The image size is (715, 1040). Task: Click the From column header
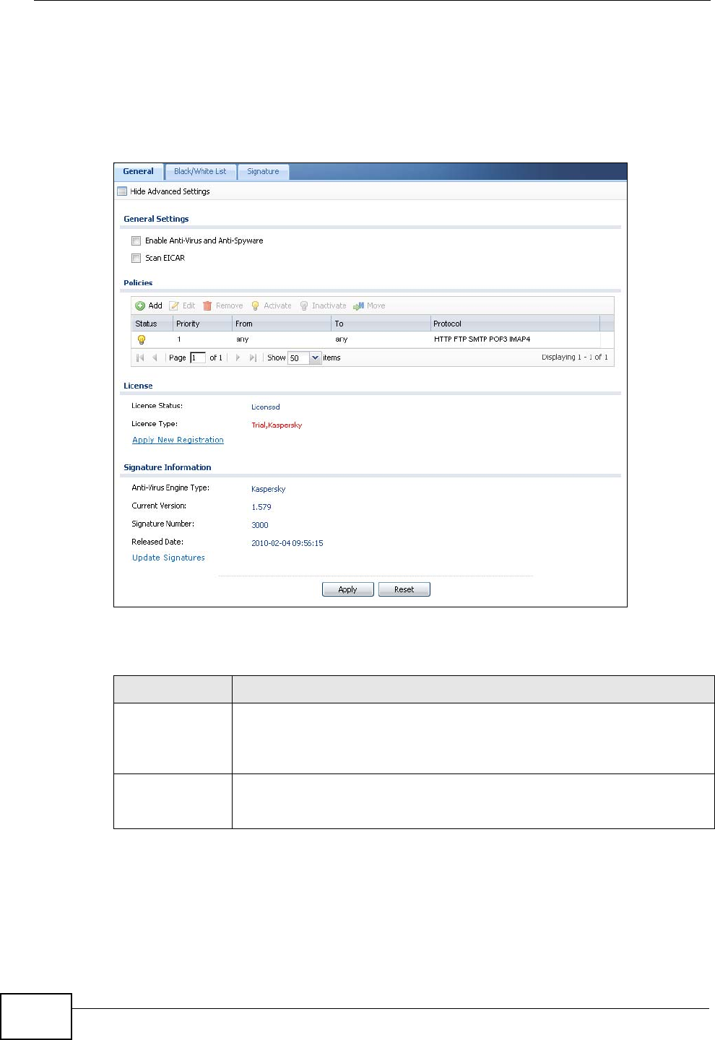[x=282, y=324]
